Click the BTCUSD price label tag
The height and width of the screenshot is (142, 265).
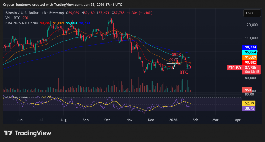(x=234, y=68)
